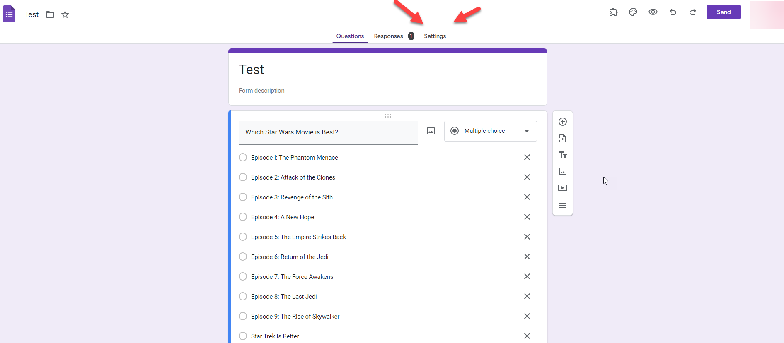Open the Multiple choice question type dropdown
784x343 pixels.
[x=490, y=131]
